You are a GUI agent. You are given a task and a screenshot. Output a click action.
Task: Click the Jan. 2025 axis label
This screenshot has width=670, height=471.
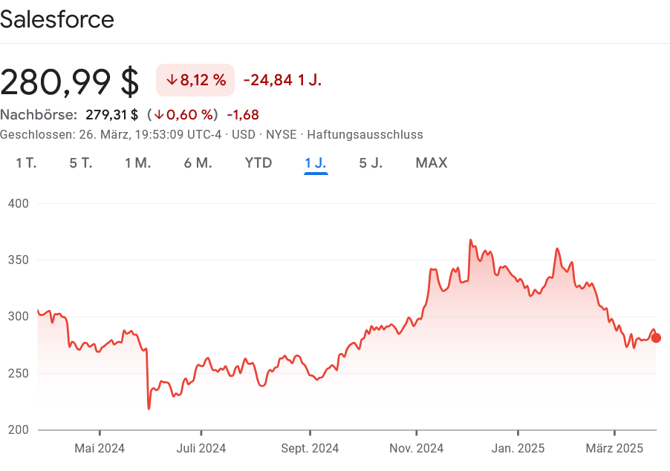coord(518,448)
